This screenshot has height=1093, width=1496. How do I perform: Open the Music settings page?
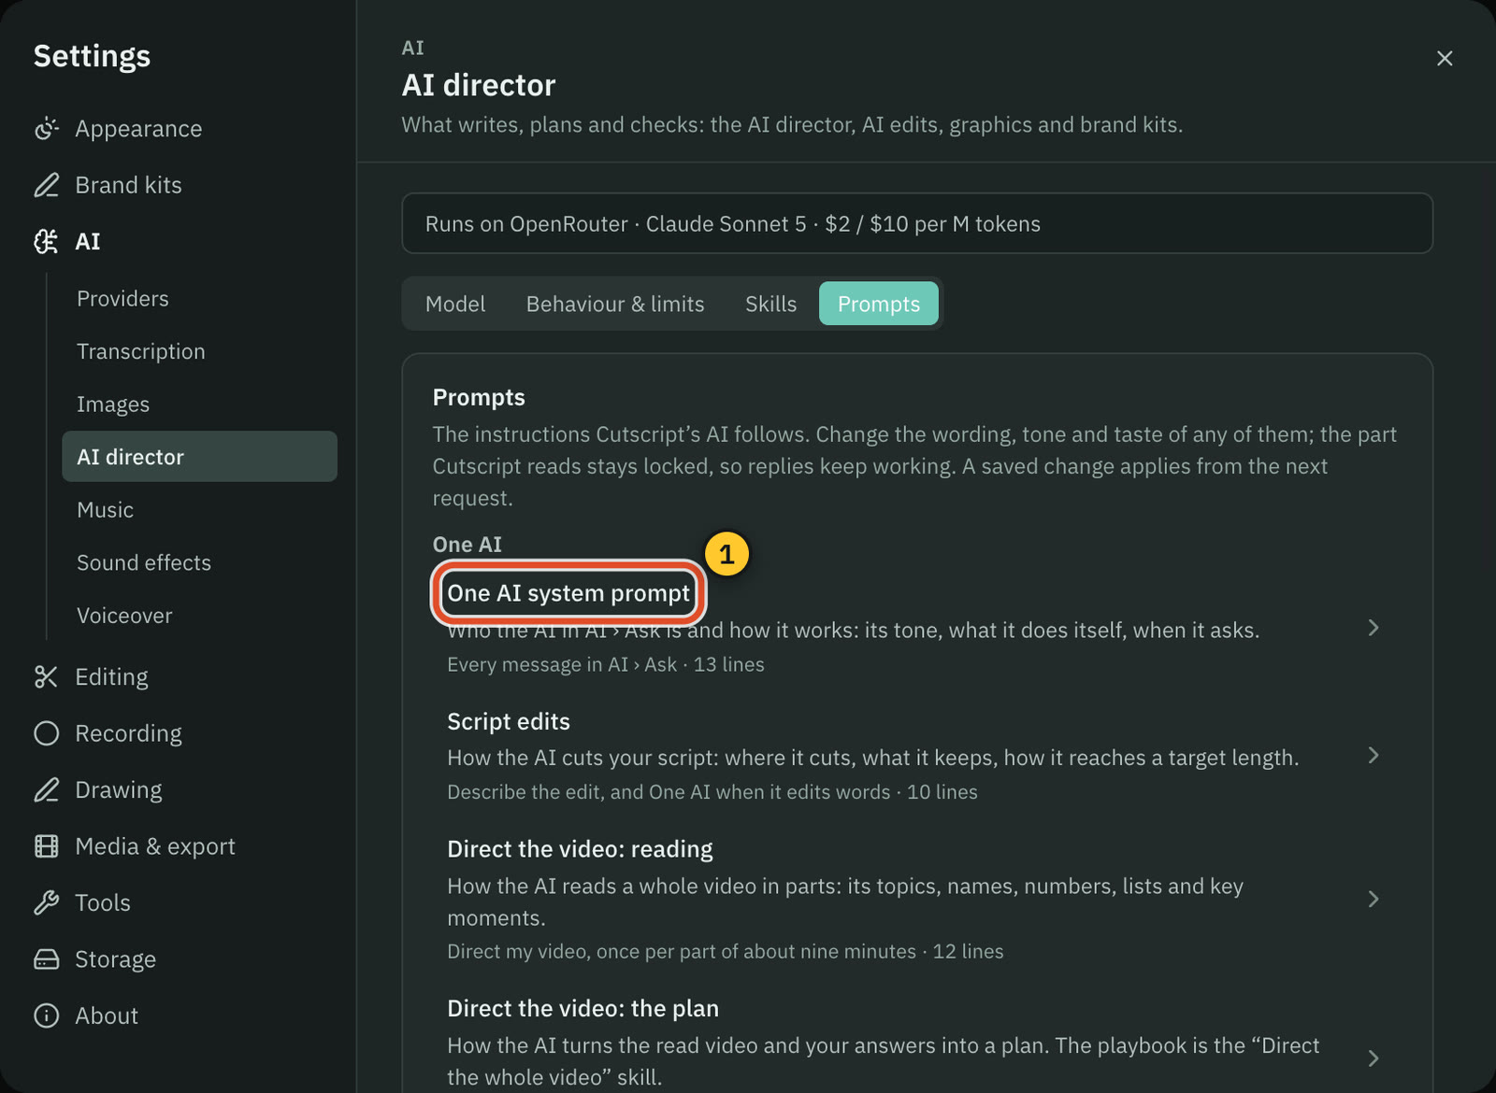coord(199,510)
